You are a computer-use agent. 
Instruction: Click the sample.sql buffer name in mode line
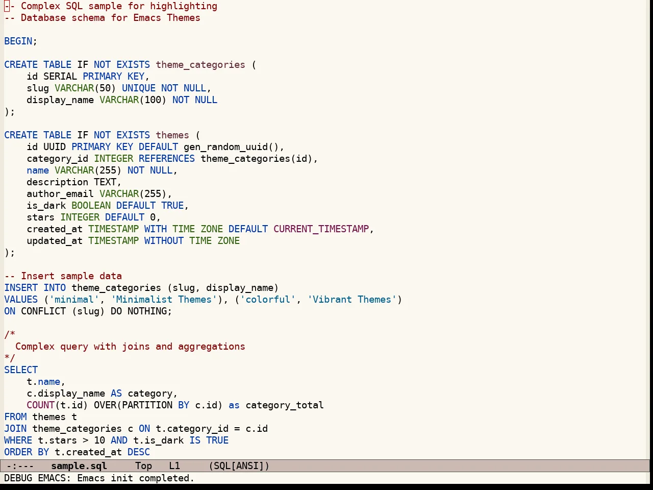(79, 465)
